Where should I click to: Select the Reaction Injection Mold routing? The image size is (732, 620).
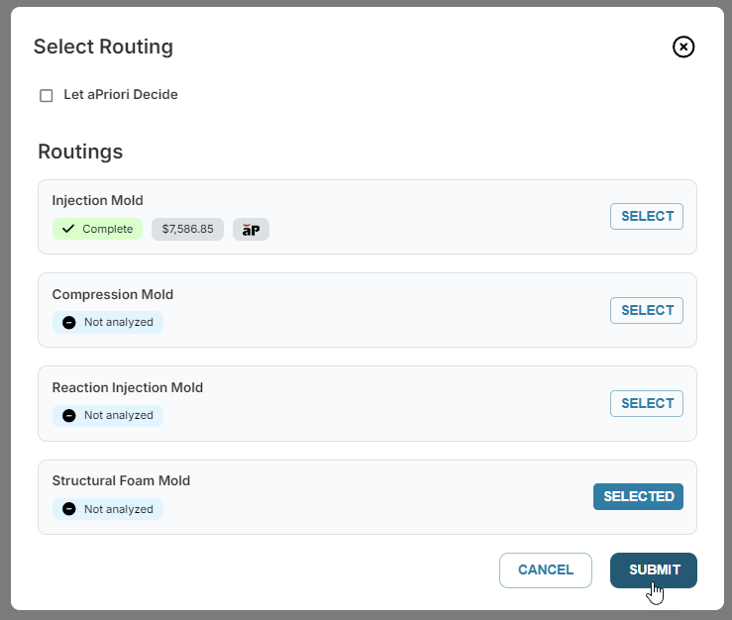(x=647, y=403)
